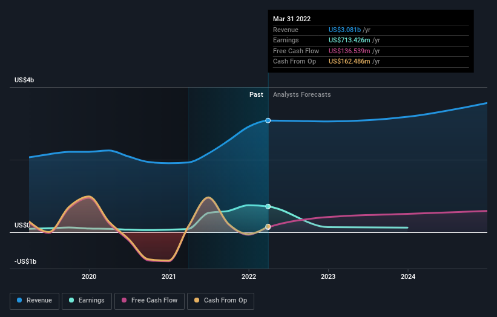Toggle the Free Cash Flow legend series
The width and height of the screenshot is (497, 317).
150,301
